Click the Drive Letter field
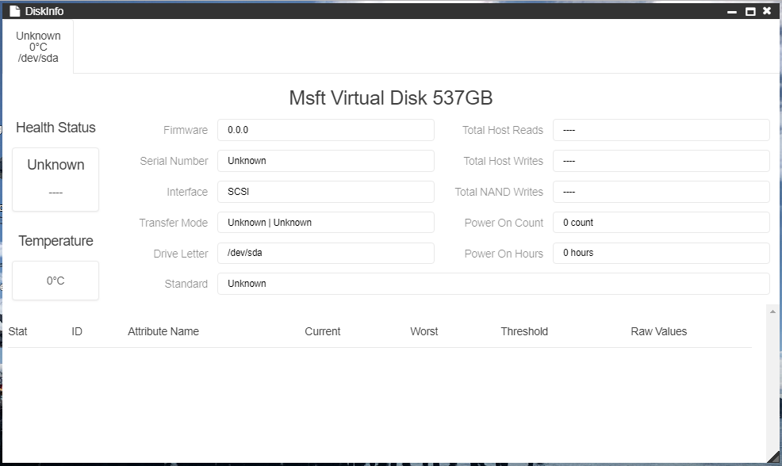 [325, 254]
